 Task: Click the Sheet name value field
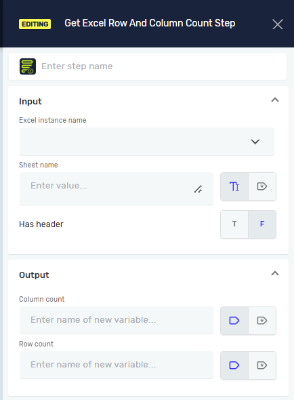pyautogui.click(x=117, y=188)
